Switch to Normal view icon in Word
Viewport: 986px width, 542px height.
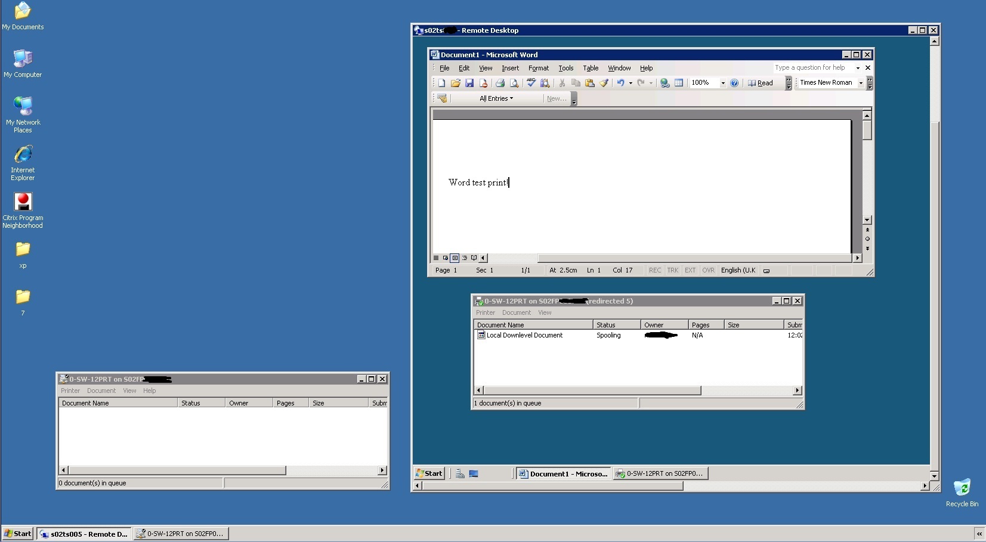click(x=436, y=258)
